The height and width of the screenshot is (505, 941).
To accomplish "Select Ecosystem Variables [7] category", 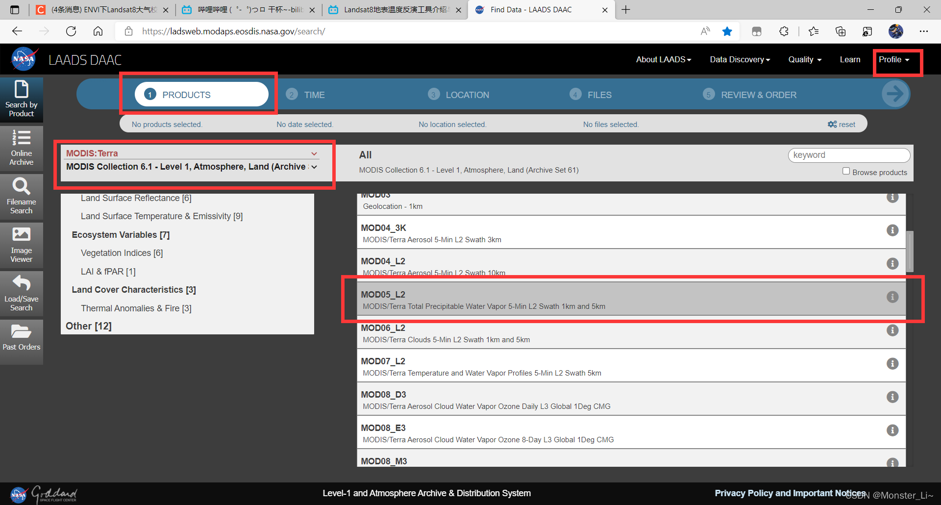I will point(121,235).
